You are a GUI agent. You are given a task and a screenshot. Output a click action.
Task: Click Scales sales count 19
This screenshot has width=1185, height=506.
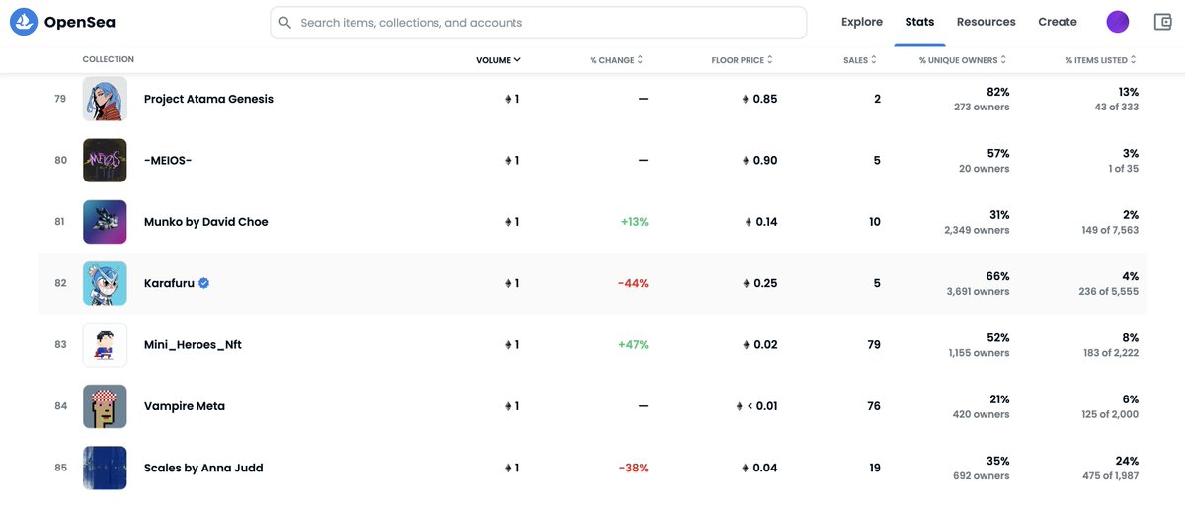tap(875, 468)
